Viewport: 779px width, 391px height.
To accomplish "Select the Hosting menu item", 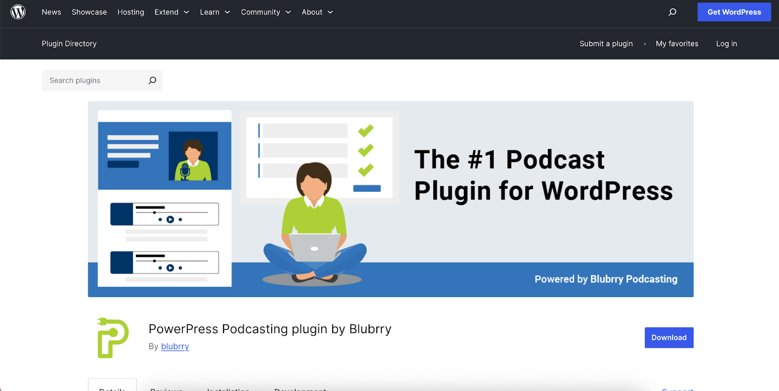I will pyautogui.click(x=130, y=12).
